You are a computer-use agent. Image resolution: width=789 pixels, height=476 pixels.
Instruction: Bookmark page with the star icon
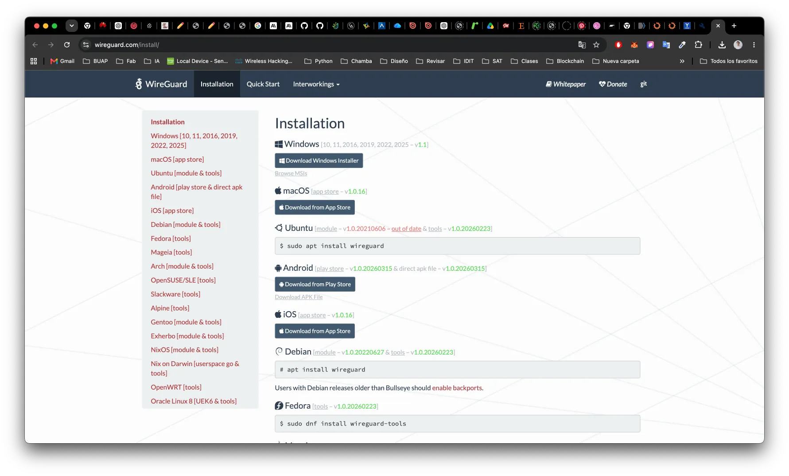tap(596, 45)
